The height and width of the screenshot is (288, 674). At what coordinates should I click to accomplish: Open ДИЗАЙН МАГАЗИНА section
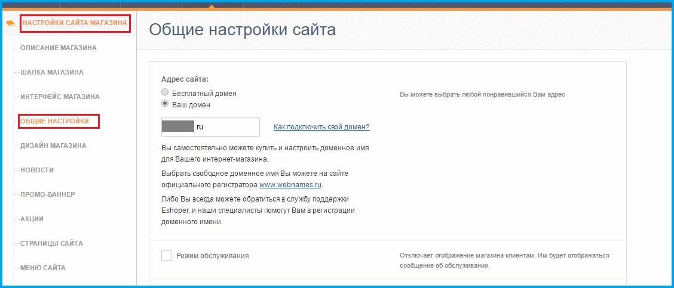53,145
